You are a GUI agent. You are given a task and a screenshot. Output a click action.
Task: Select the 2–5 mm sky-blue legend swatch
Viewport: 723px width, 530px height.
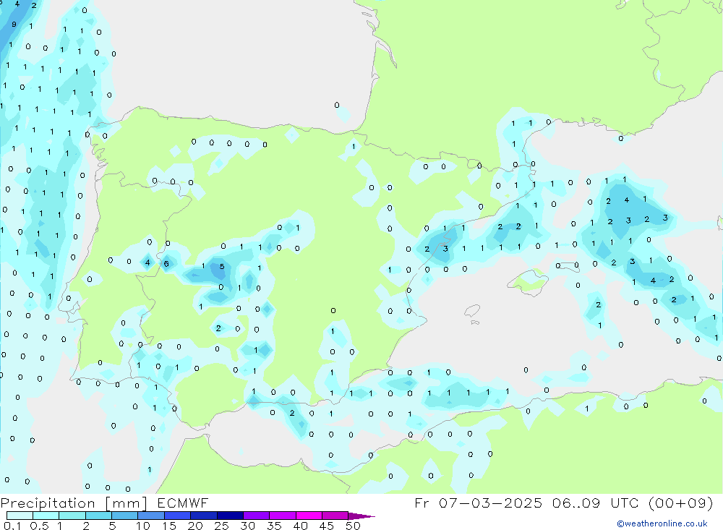[x=98, y=516]
